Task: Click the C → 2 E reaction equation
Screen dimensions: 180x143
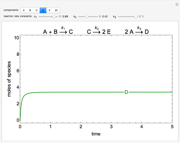Action: [x=99, y=31]
